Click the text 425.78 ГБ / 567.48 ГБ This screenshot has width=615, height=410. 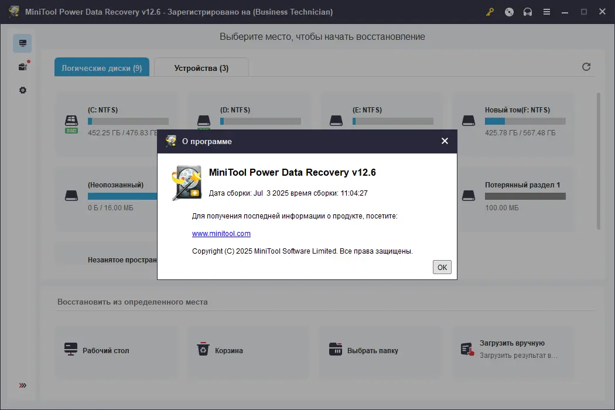coord(520,132)
